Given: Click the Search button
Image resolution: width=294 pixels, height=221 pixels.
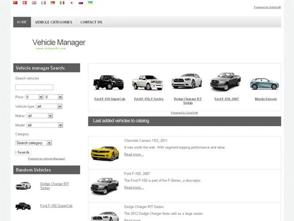Looking at the screenshot, I should click(23, 152).
